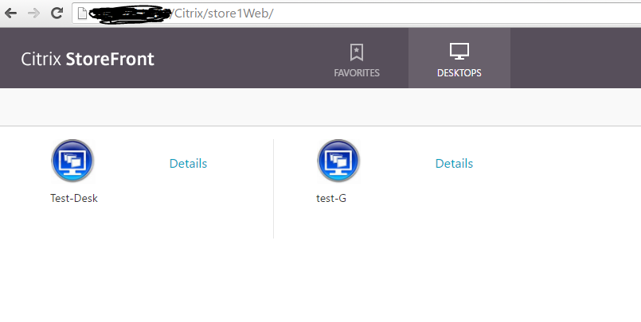Switch to the Desktops tab
This screenshot has height=322, width=641.
click(459, 58)
